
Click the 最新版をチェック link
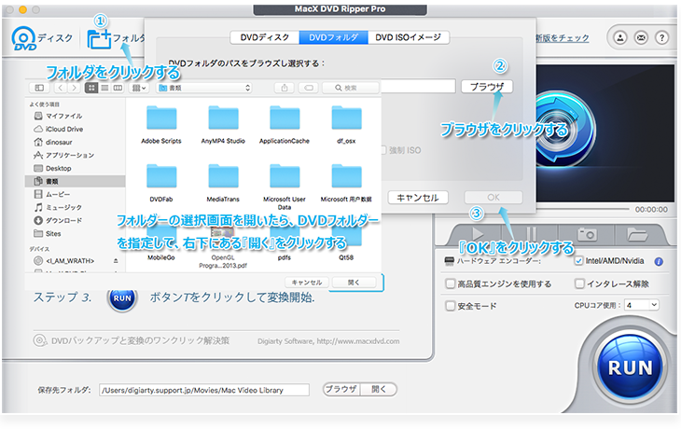point(563,38)
